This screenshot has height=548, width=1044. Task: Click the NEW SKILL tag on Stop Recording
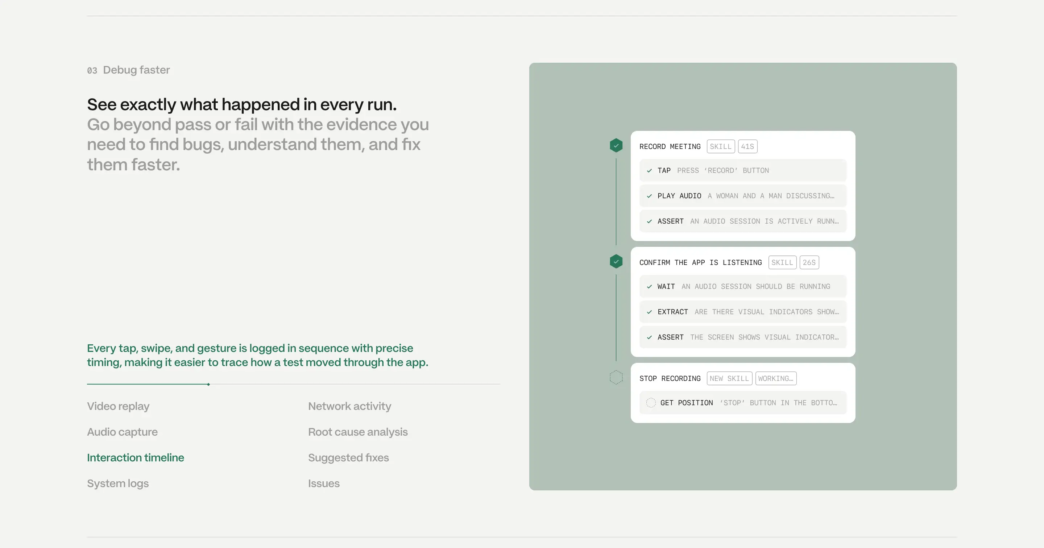click(729, 378)
